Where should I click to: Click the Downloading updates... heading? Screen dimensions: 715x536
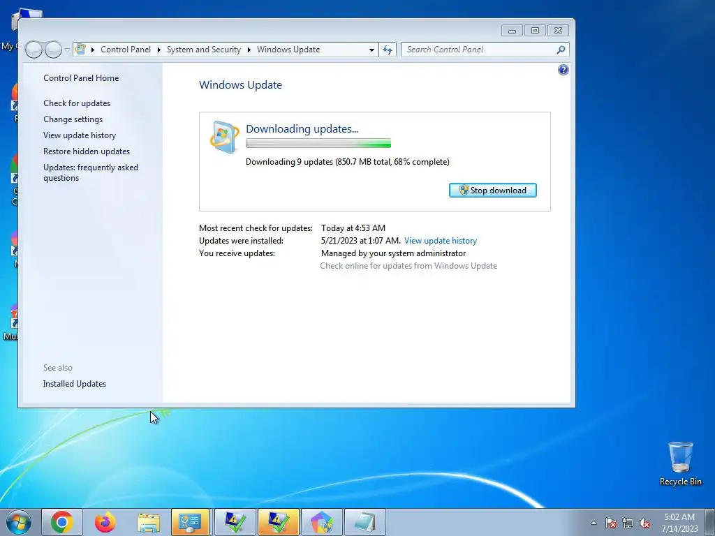pyautogui.click(x=302, y=129)
